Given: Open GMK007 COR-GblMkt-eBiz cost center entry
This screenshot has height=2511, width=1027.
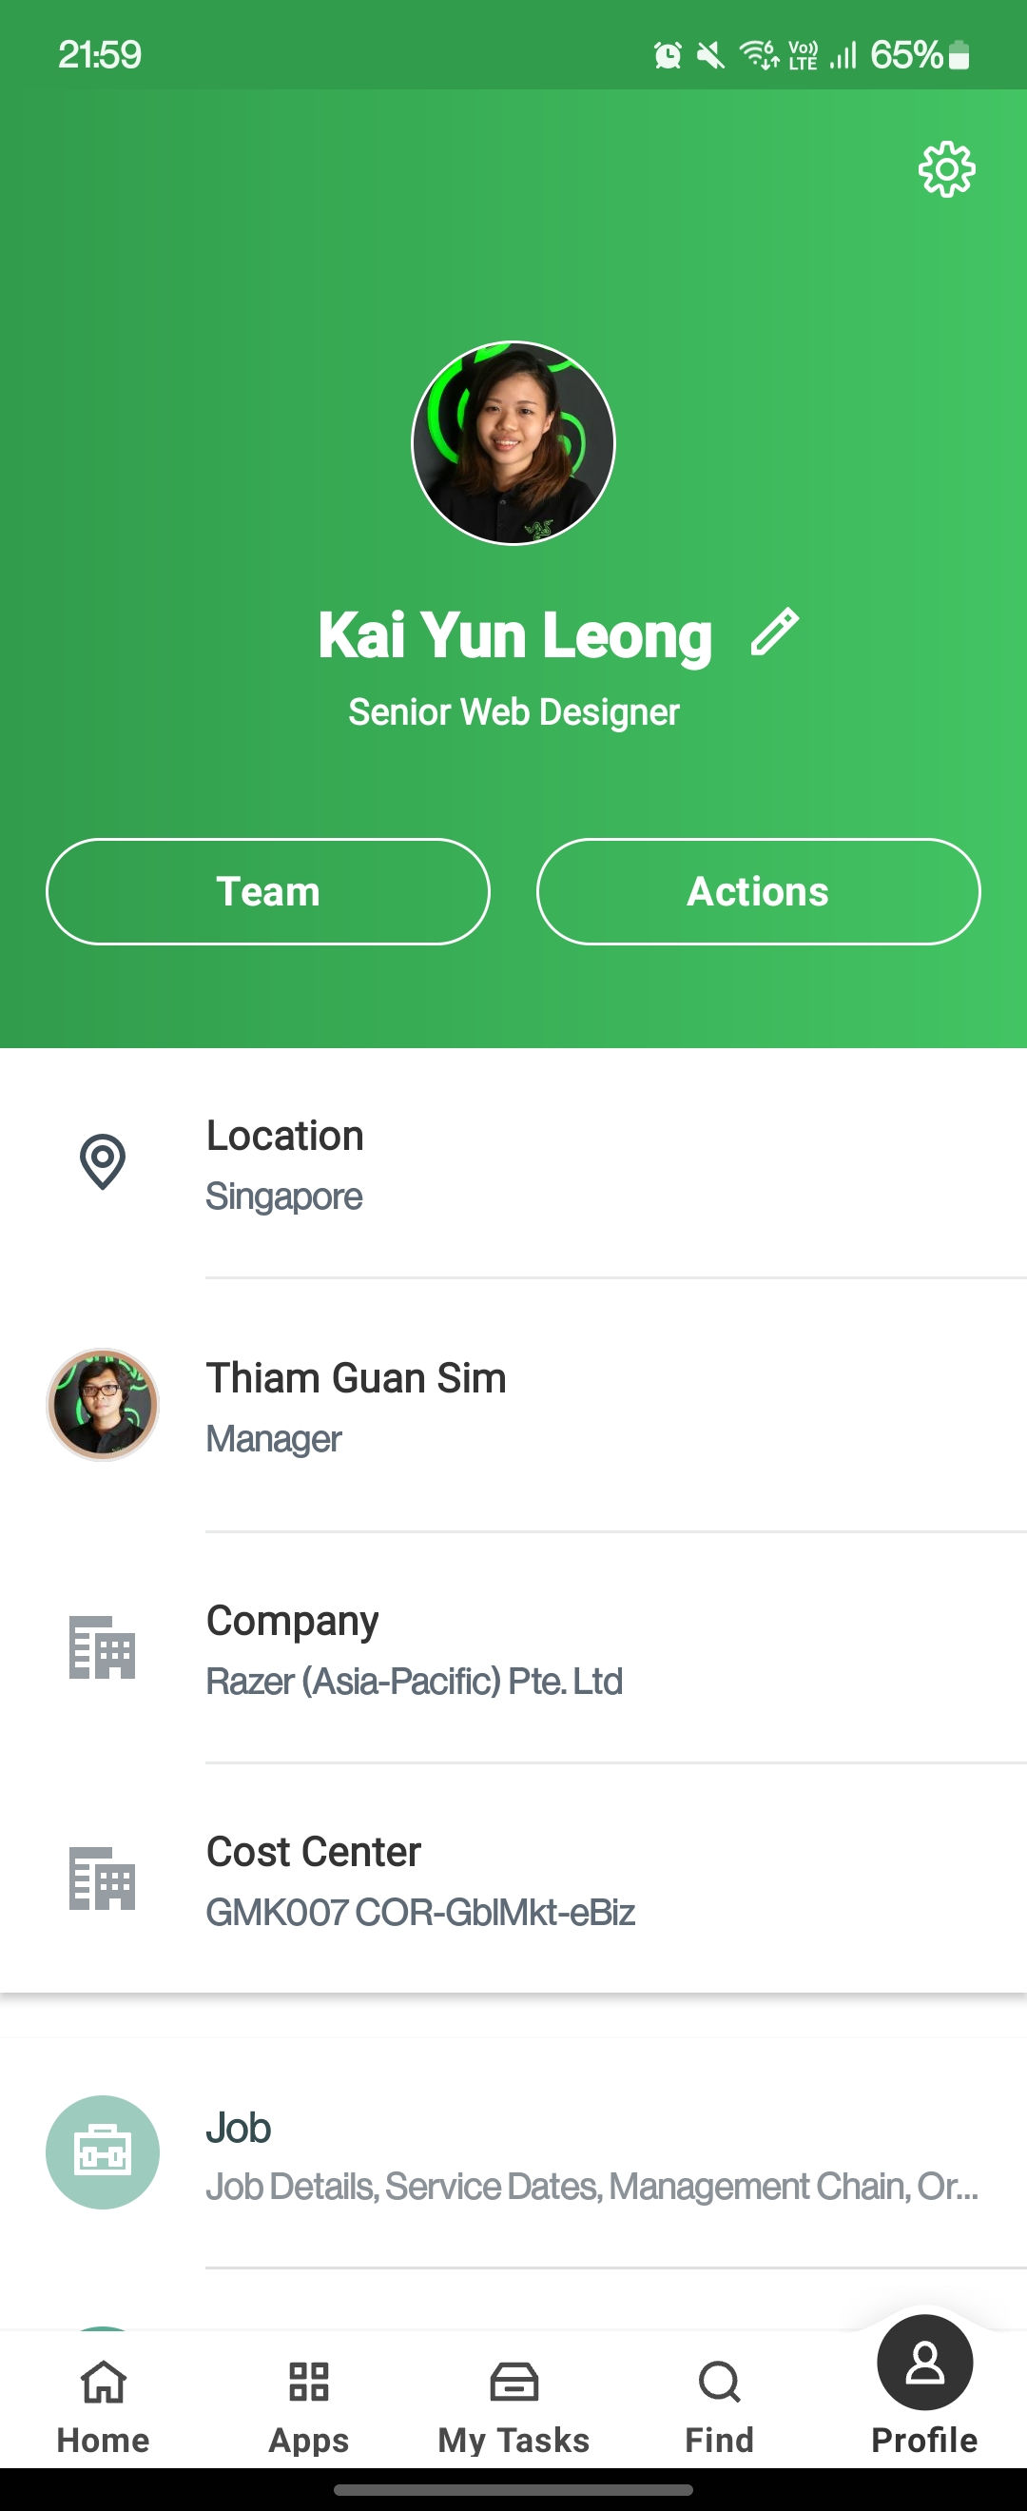Looking at the screenshot, I should [513, 1879].
